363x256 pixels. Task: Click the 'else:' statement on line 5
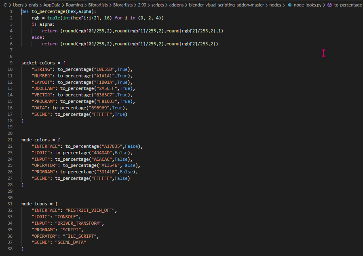click(x=38, y=37)
